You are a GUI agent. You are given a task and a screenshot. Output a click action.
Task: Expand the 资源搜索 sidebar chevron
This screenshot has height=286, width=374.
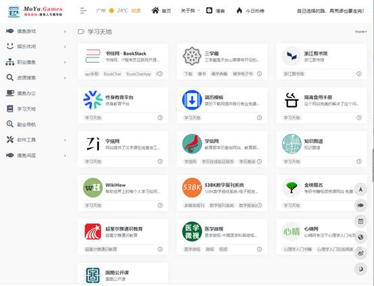pyautogui.click(x=65, y=78)
